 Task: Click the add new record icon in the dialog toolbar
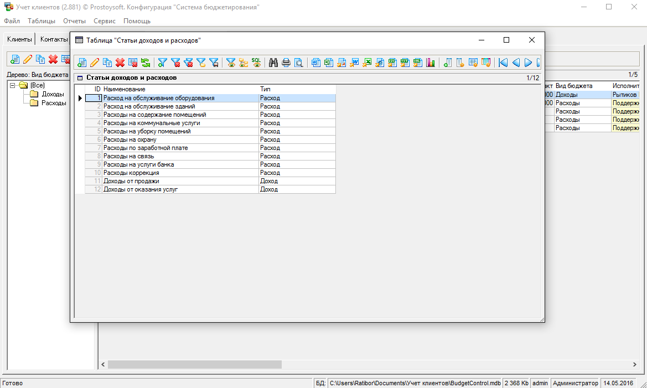click(x=81, y=63)
